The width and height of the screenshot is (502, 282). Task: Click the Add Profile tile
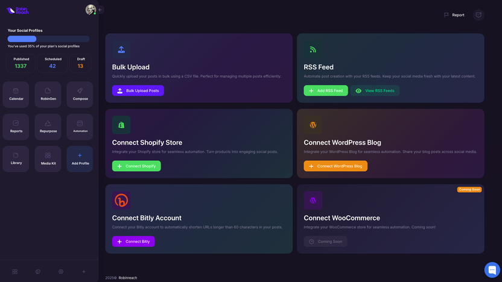[80, 159]
